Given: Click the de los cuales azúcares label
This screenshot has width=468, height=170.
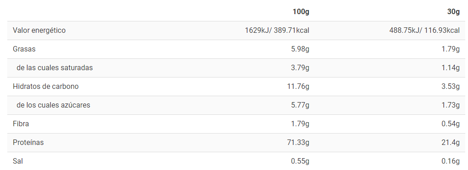Looking at the screenshot, I should [53, 105].
